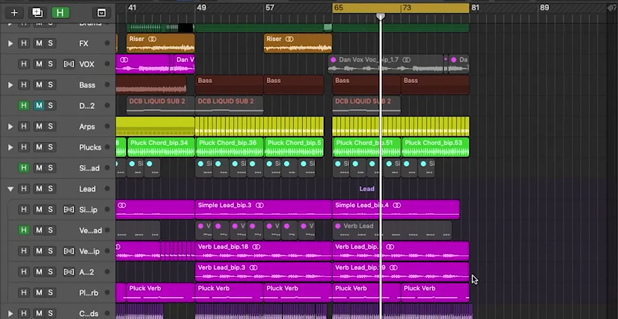Click the plus button to add track
The image size is (618, 319).
click(x=14, y=13)
